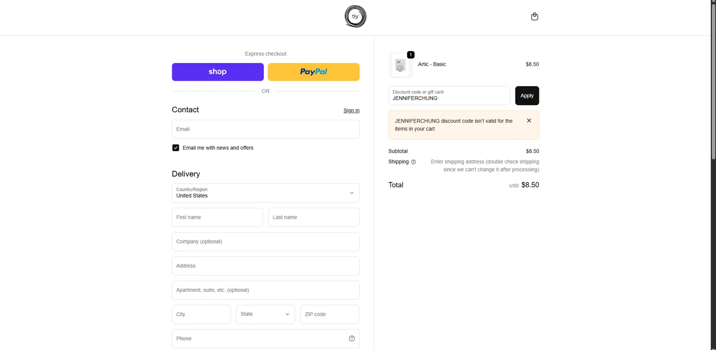Focus the Email input field
Viewport: 716px width, 350px height.
(265, 129)
